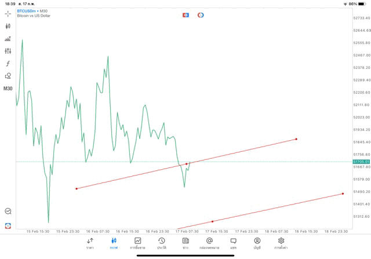
Task: Open the กล่องจดหมาย mailbox tab
Action: (x=209, y=243)
